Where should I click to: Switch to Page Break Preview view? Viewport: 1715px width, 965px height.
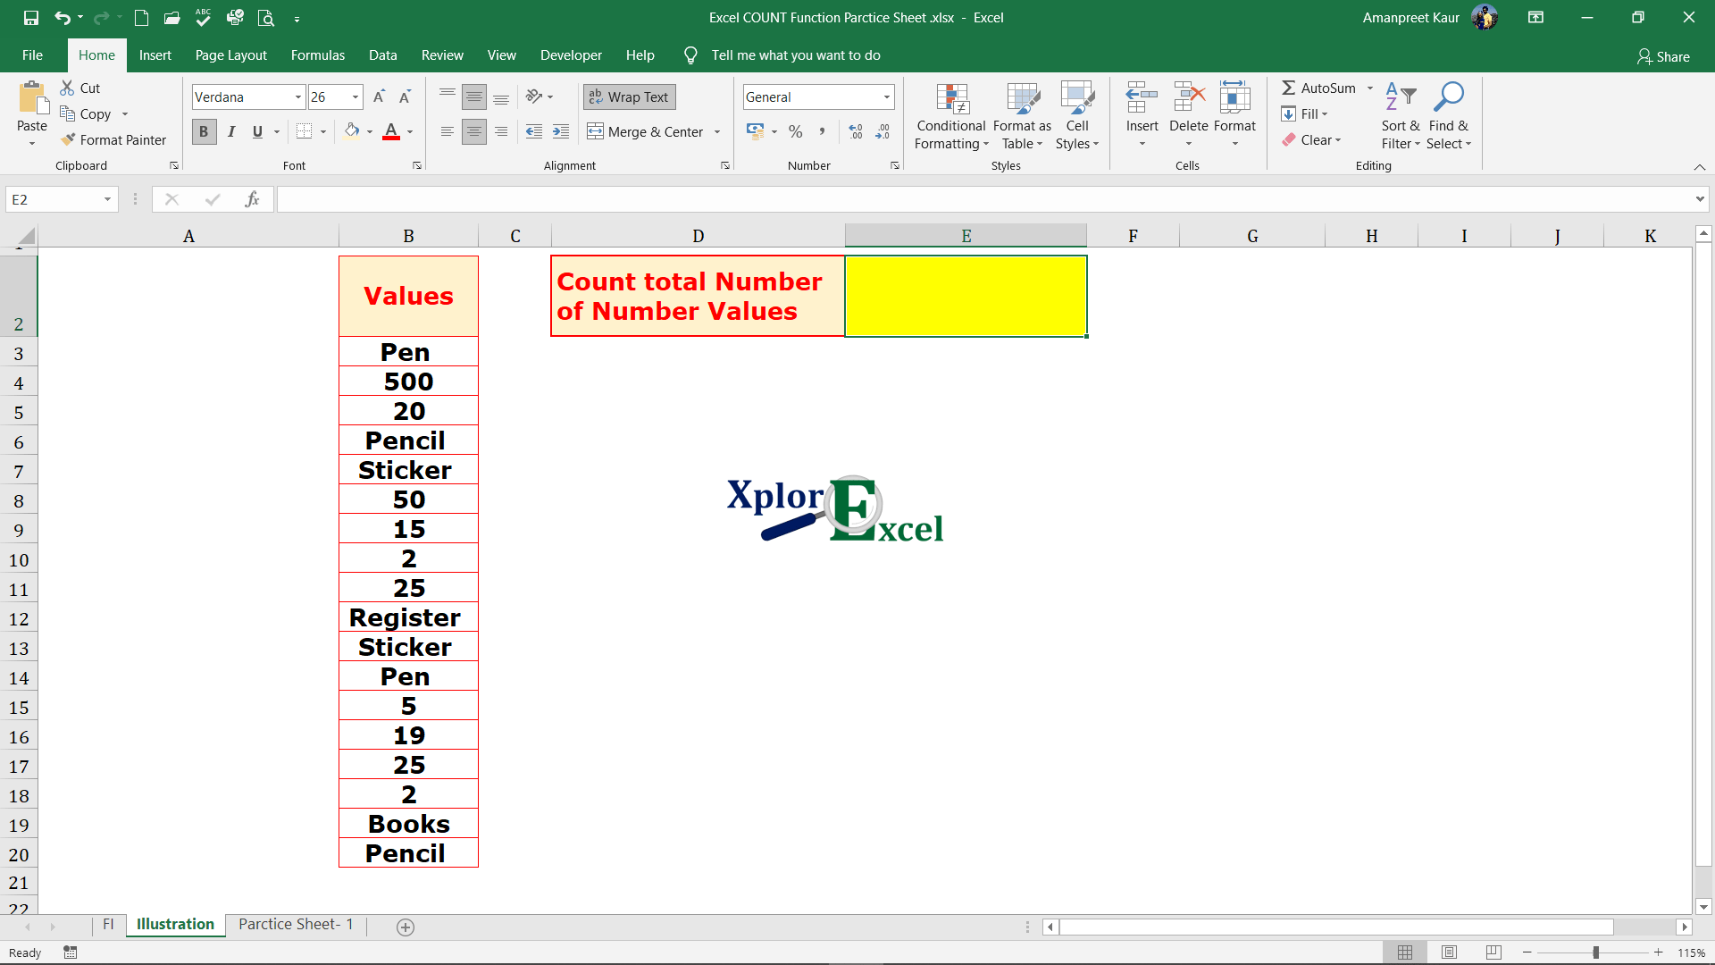coord(1493,952)
